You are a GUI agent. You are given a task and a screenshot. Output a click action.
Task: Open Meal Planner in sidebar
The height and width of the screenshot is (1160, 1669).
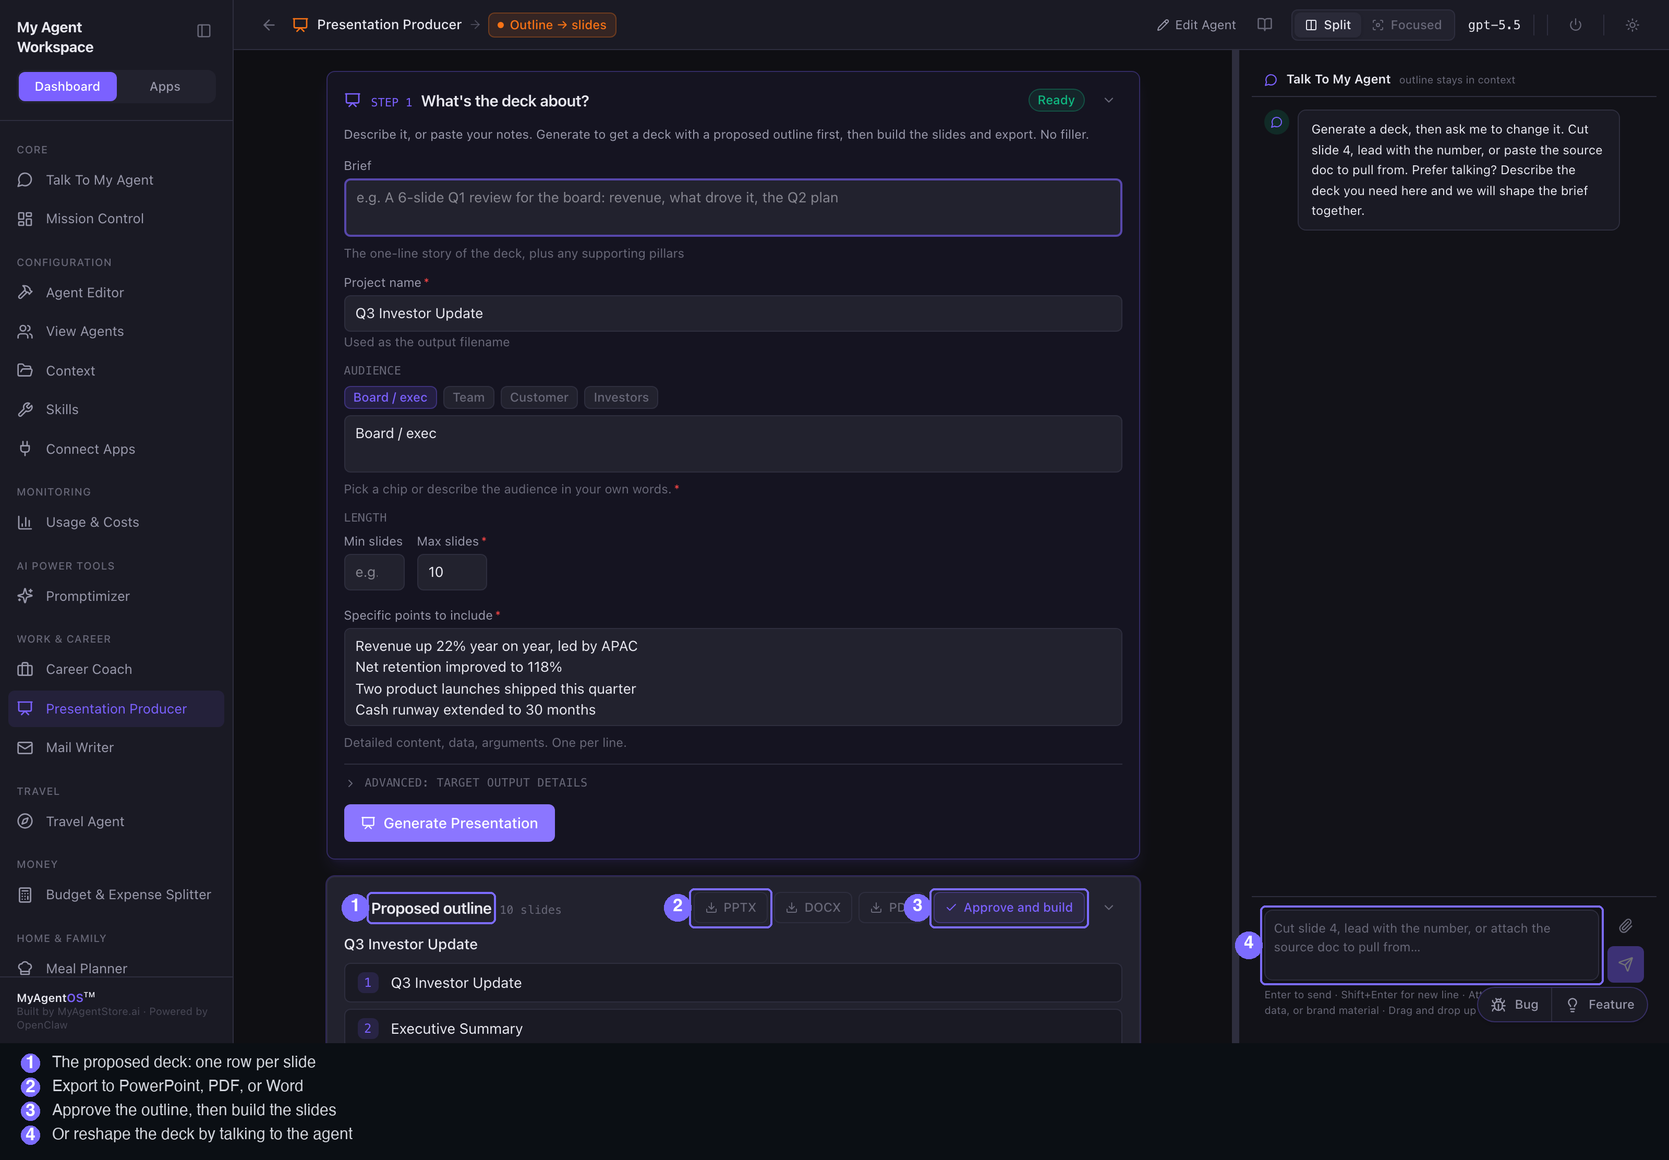click(116, 968)
